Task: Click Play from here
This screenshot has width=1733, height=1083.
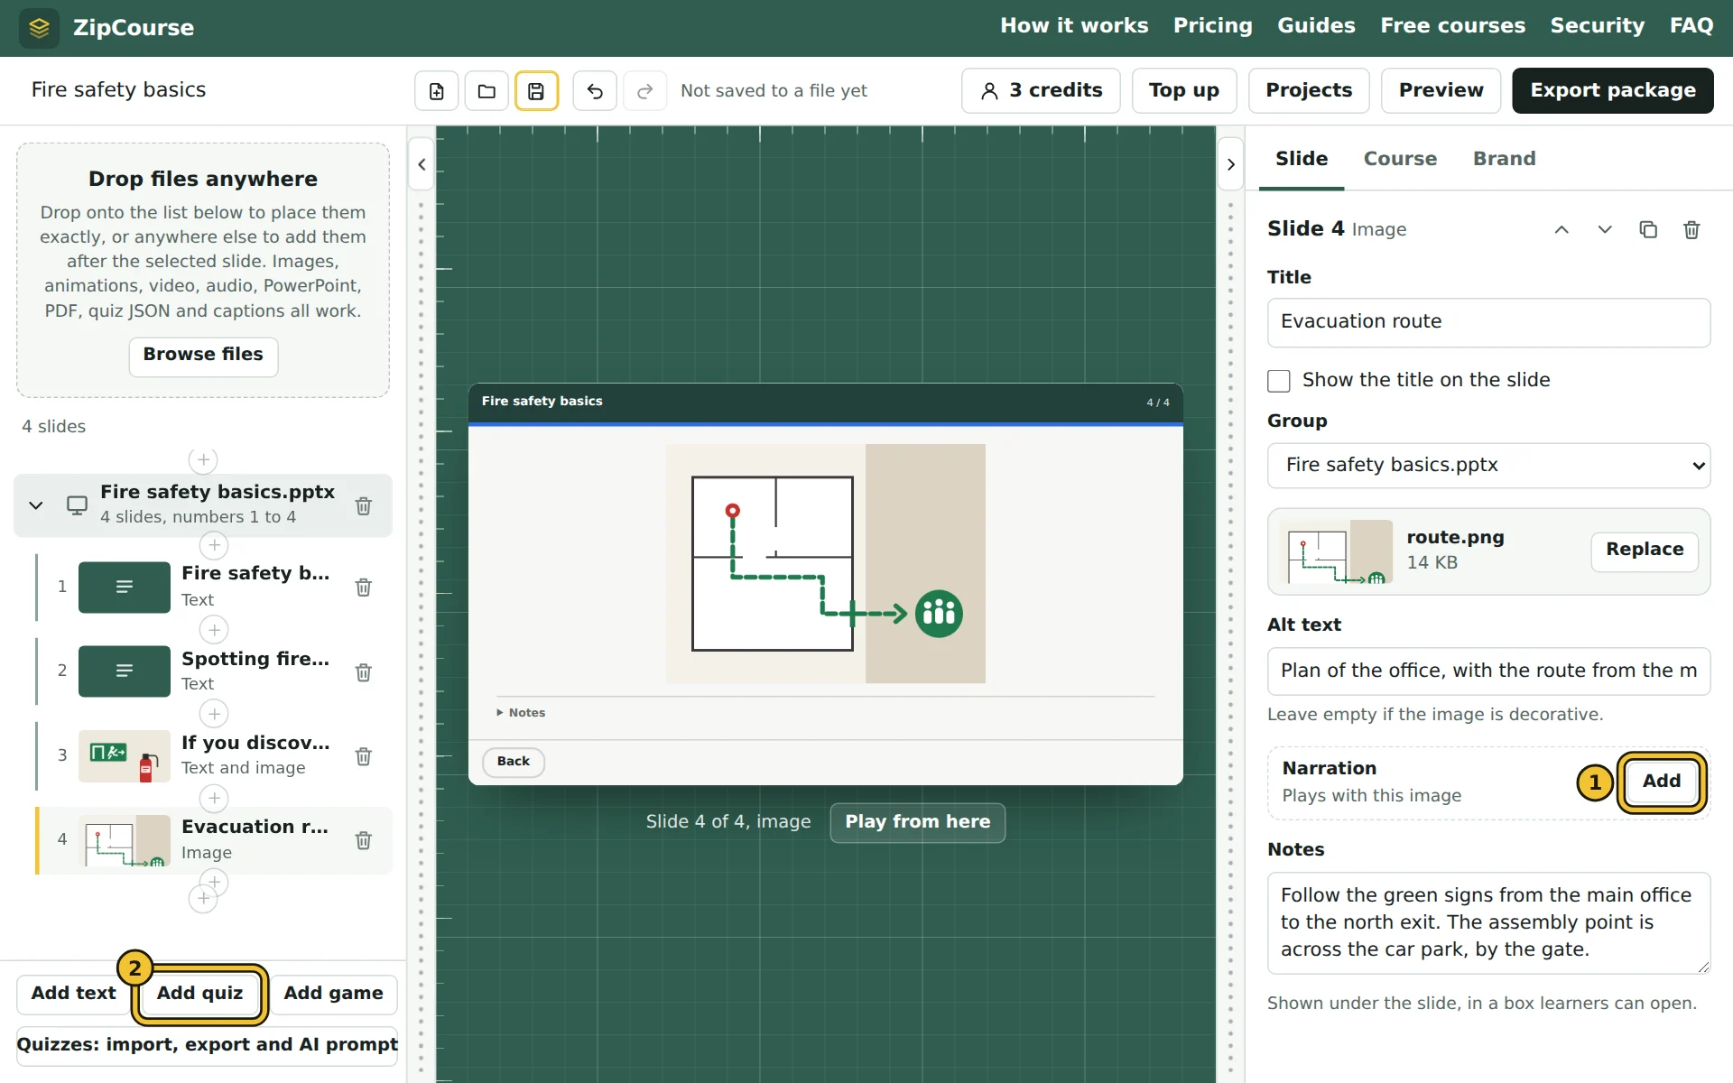Action: coord(917,822)
